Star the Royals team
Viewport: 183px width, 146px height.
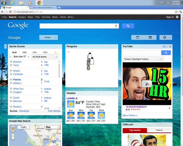(x=11, y=71)
